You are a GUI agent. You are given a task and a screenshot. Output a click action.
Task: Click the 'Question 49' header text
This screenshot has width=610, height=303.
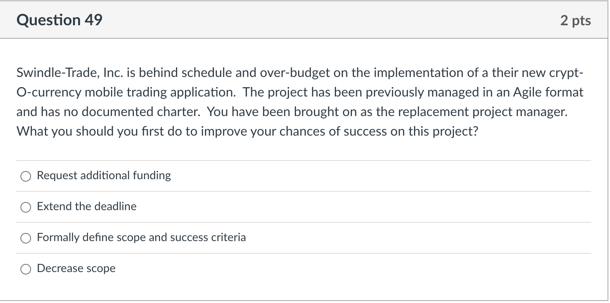[59, 20]
